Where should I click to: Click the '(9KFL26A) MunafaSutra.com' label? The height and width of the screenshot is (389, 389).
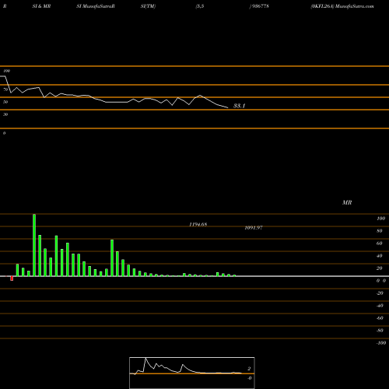342,6
